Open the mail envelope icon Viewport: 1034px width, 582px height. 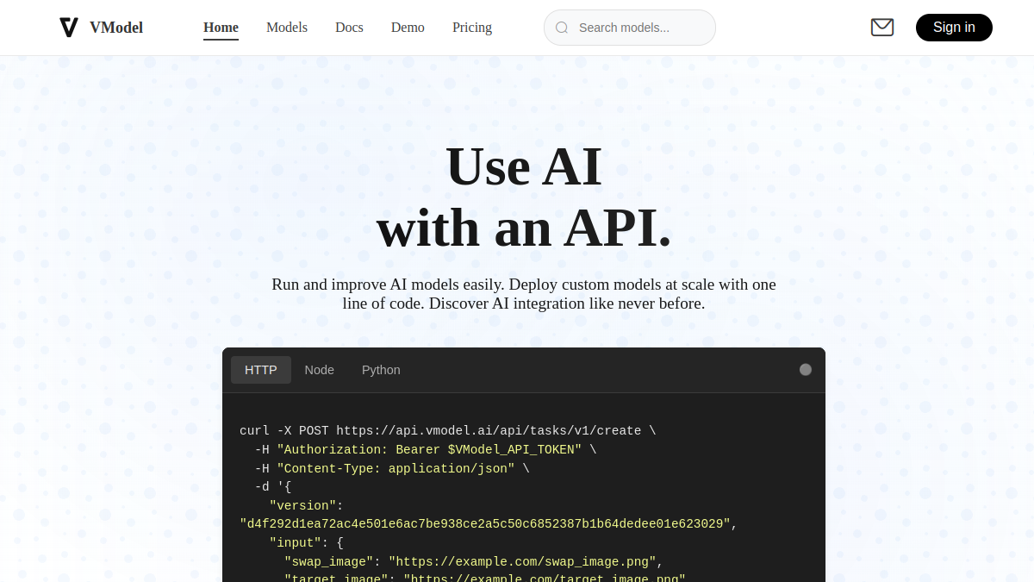point(882,28)
